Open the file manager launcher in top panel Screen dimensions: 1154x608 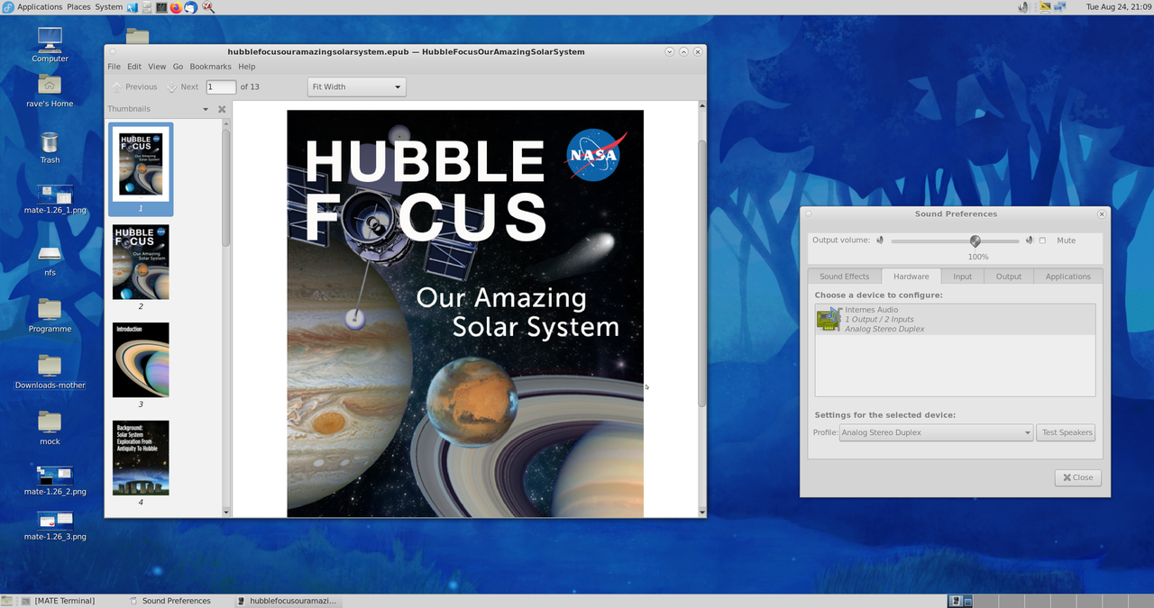click(x=147, y=7)
